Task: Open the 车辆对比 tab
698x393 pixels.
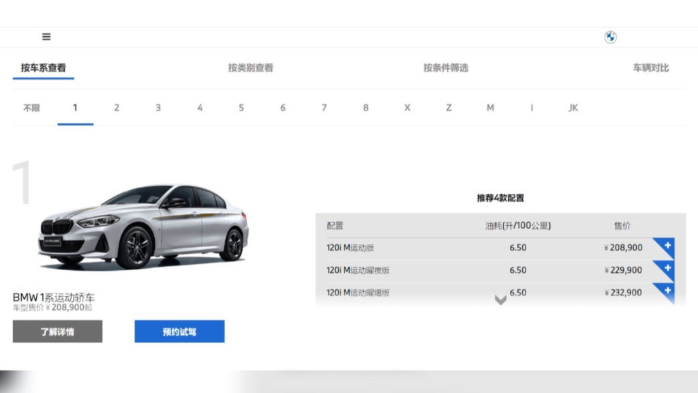Action: point(651,68)
